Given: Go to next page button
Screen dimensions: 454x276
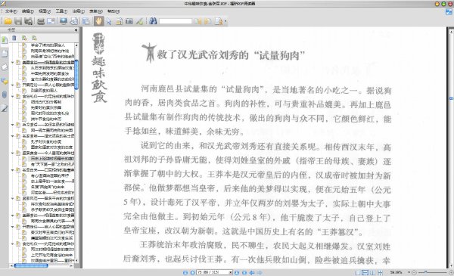Looking at the screenshot, I should (x=237, y=272).
